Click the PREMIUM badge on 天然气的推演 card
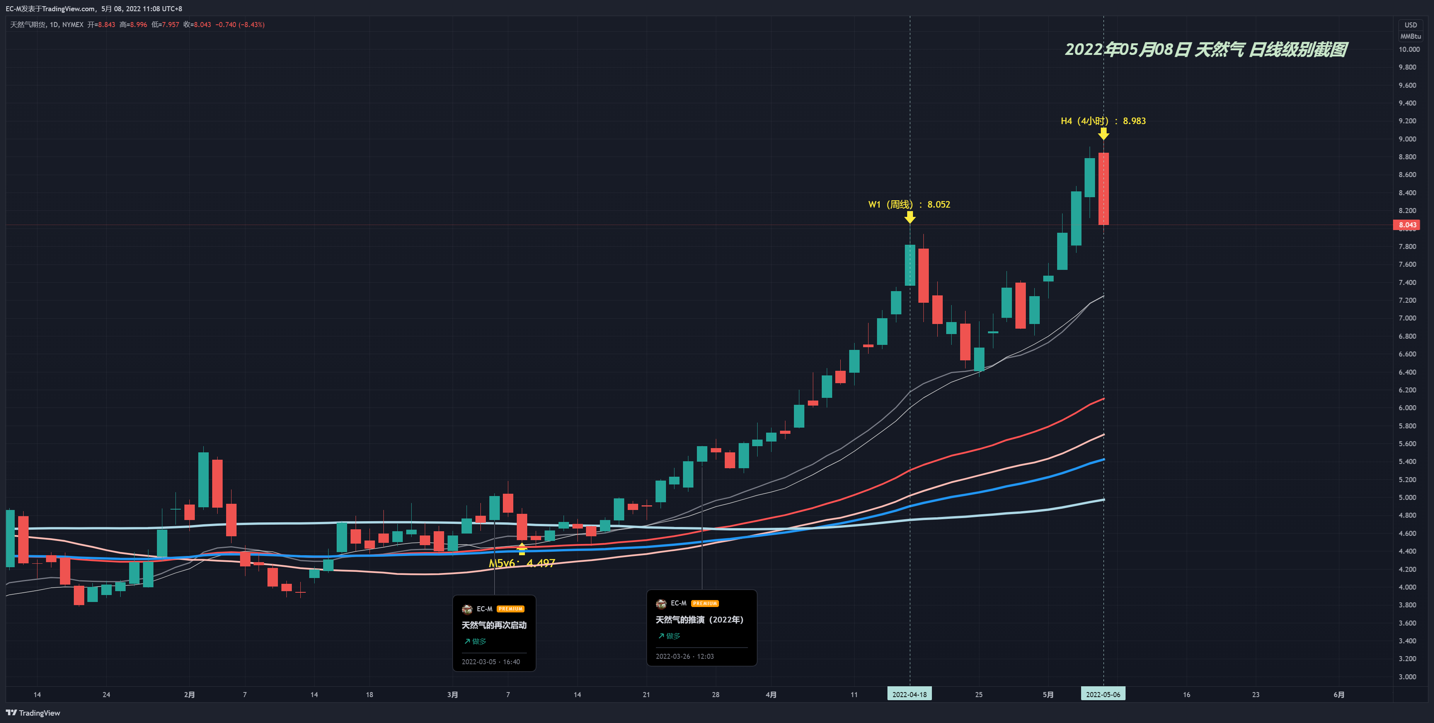The width and height of the screenshot is (1434, 723). [705, 604]
